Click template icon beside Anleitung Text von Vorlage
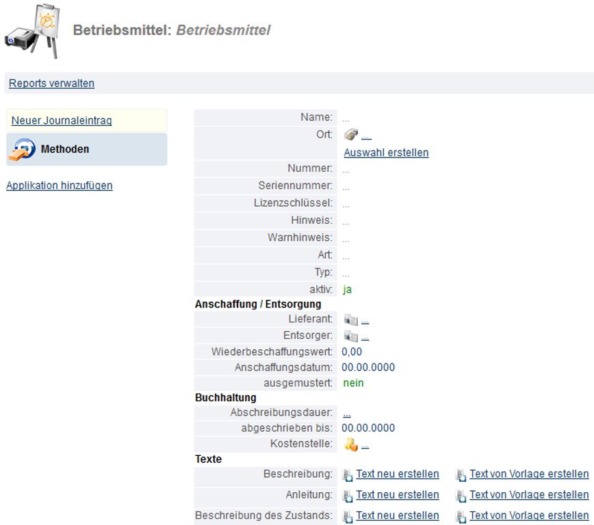The height and width of the screenshot is (525, 594). tap(461, 496)
